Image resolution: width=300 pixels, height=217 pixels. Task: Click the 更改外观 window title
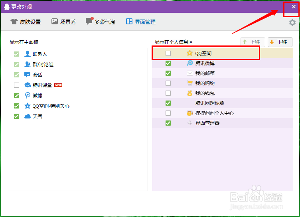tap(22, 7)
